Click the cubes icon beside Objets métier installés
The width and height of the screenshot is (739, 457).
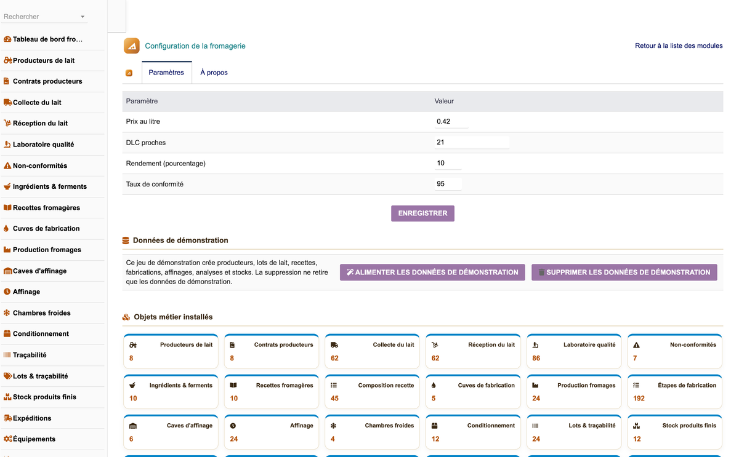point(126,317)
